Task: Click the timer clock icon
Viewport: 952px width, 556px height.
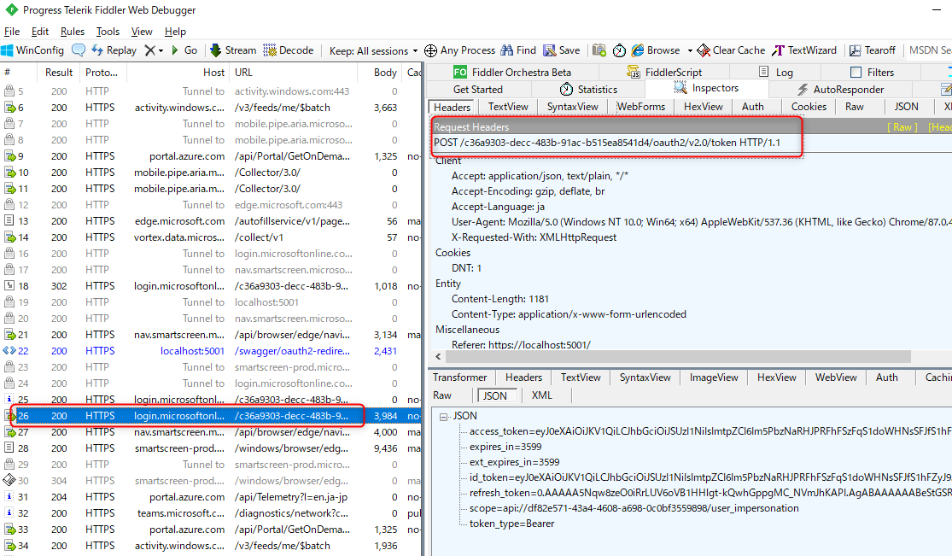Action: coord(619,50)
